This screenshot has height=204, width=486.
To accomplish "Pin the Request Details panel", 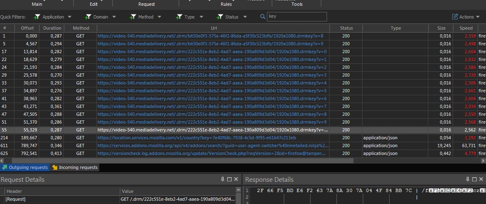I will click(x=222, y=179).
